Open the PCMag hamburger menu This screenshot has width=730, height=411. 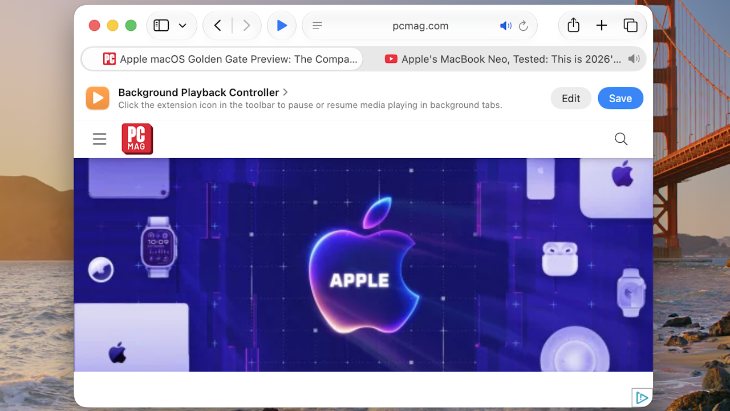(100, 139)
